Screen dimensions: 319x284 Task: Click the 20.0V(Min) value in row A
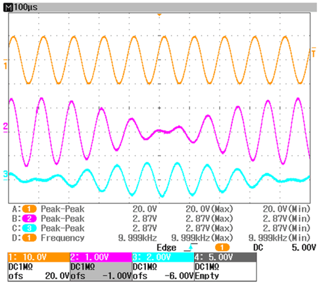(x=287, y=209)
